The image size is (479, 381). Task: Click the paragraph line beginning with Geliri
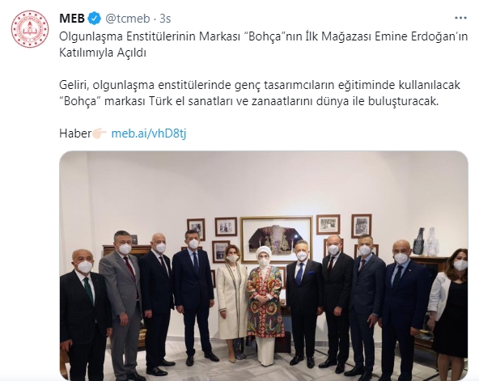260,85
